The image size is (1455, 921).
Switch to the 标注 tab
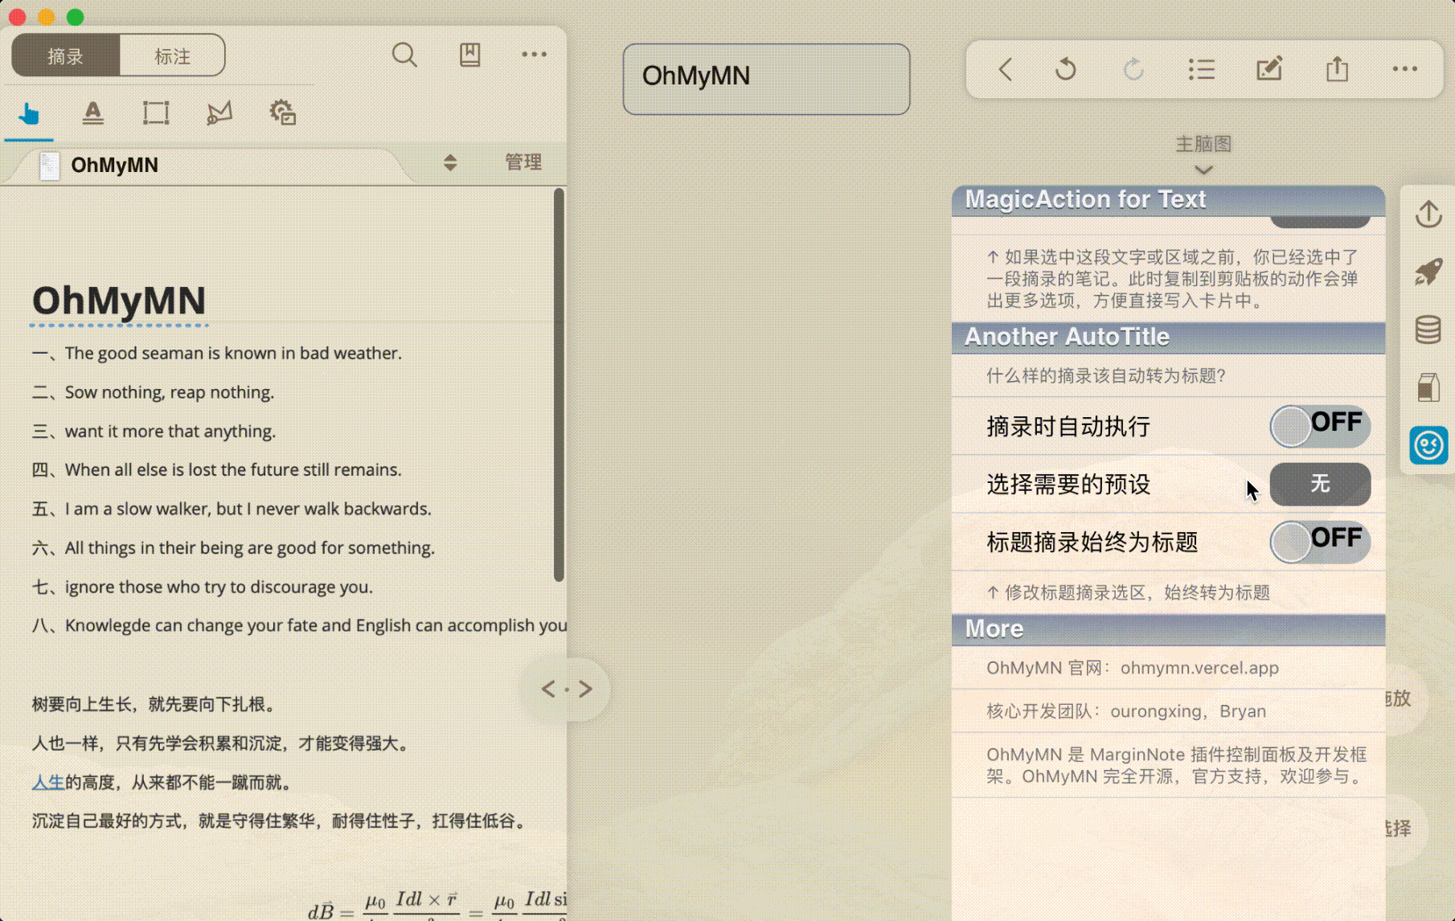pos(172,56)
